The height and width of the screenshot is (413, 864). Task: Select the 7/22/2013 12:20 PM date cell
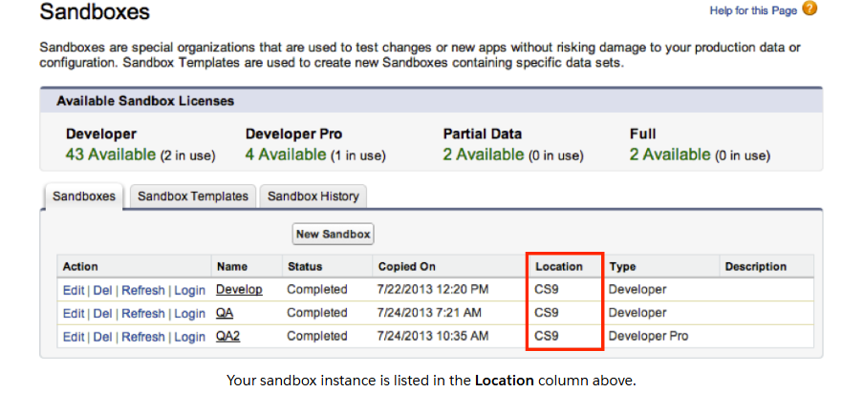pyautogui.click(x=433, y=289)
